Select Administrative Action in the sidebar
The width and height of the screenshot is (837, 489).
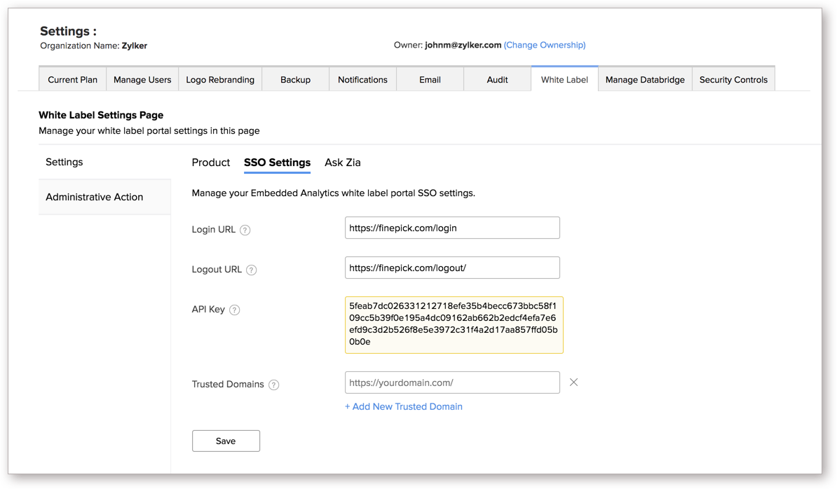pos(94,197)
